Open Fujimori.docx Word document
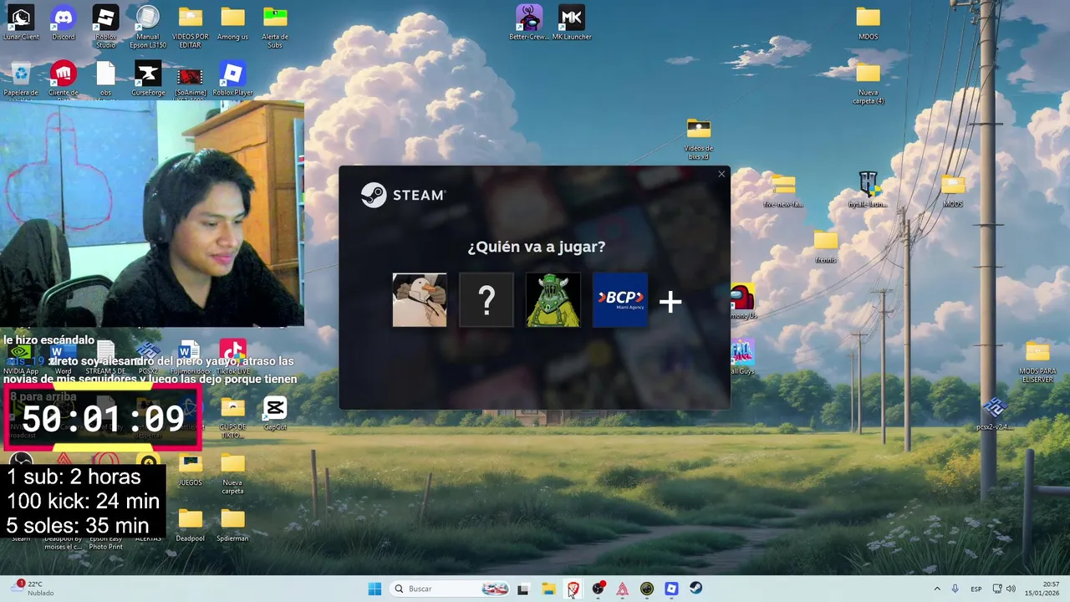 [190, 357]
